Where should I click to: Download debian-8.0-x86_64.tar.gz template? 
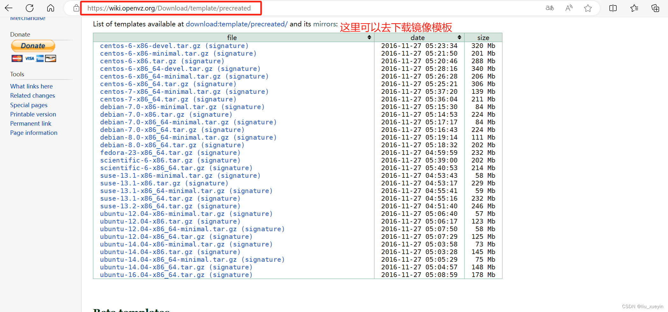pos(148,145)
